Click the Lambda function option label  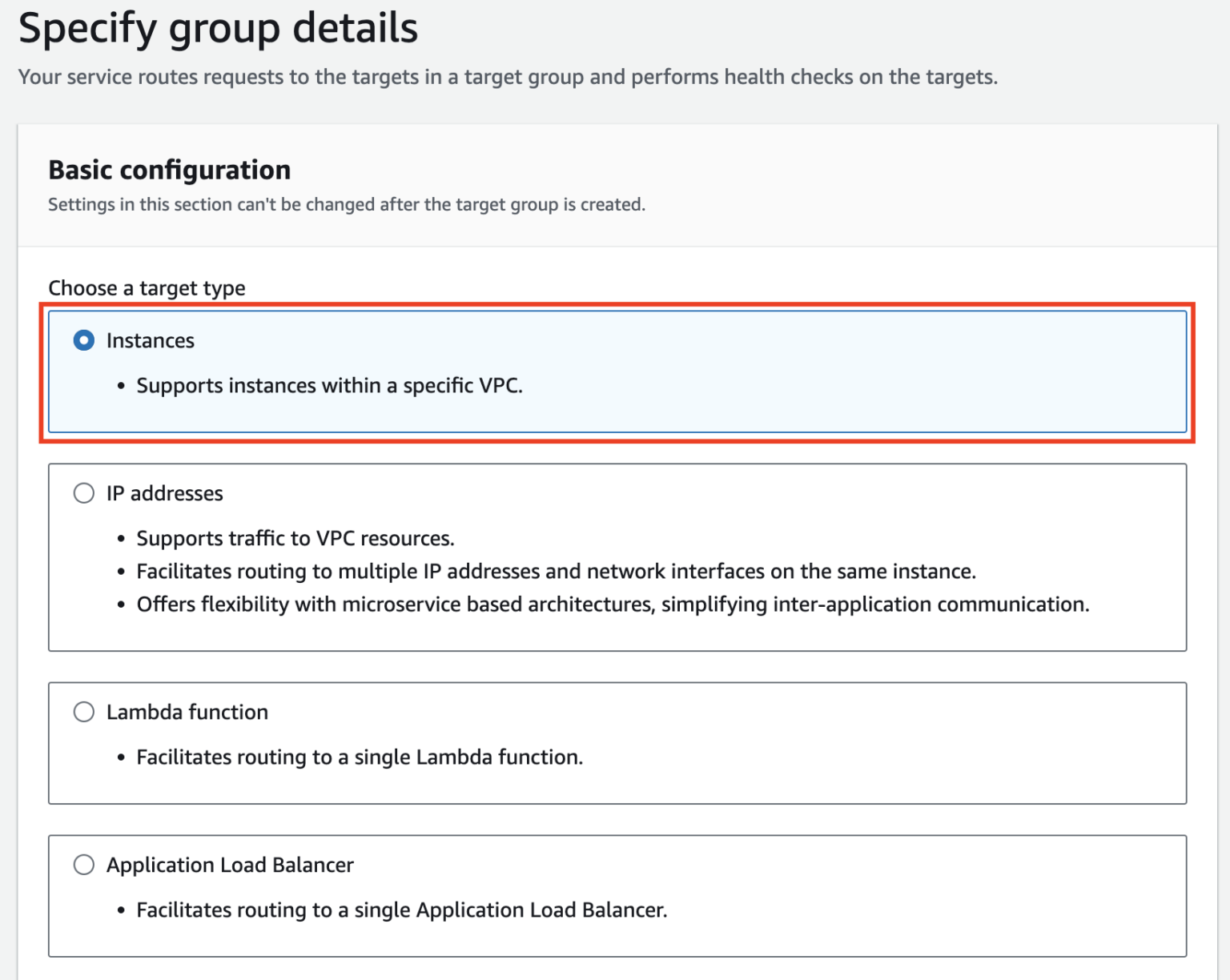tap(187, 711)
